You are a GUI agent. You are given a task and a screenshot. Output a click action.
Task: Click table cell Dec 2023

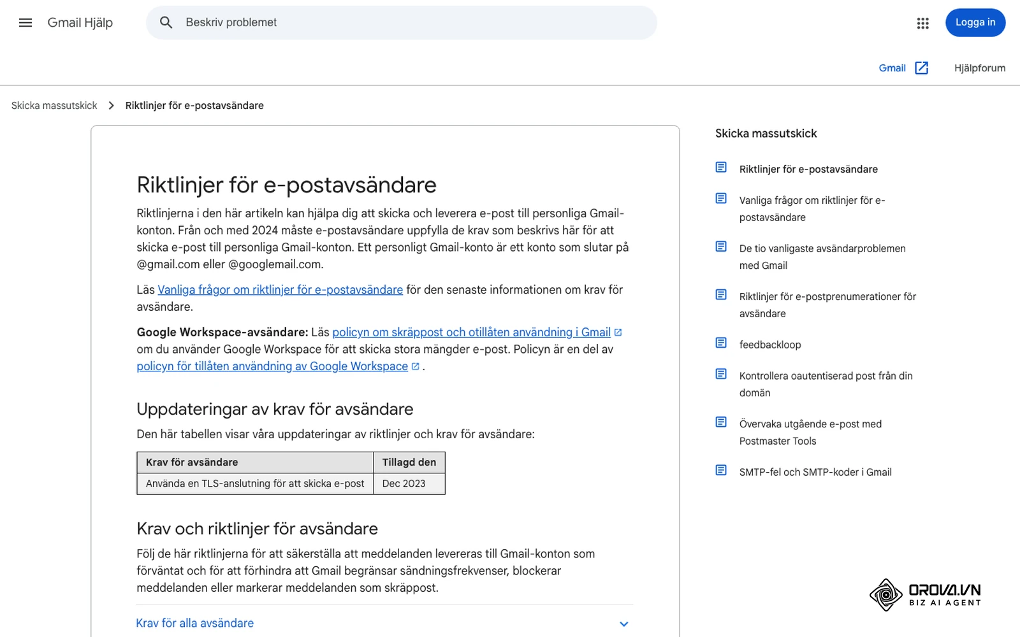409,483
